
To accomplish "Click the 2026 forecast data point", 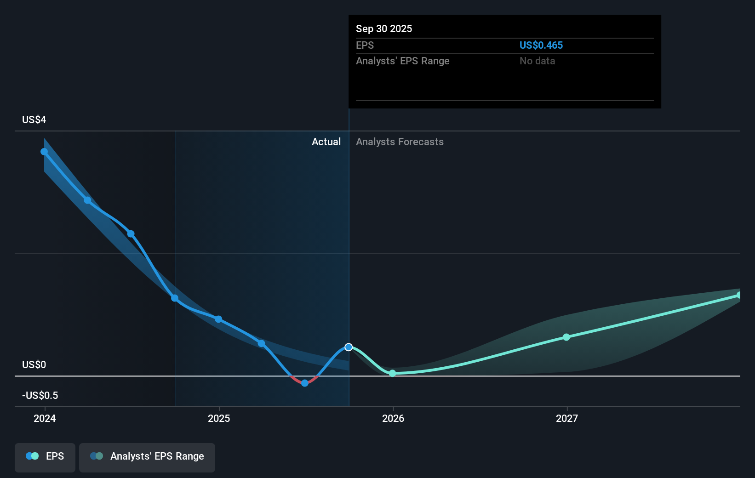I will click(x=392, y=374).
